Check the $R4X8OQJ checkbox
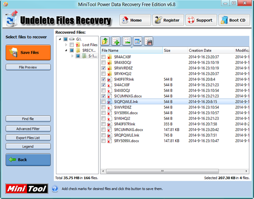 [103, 63]
